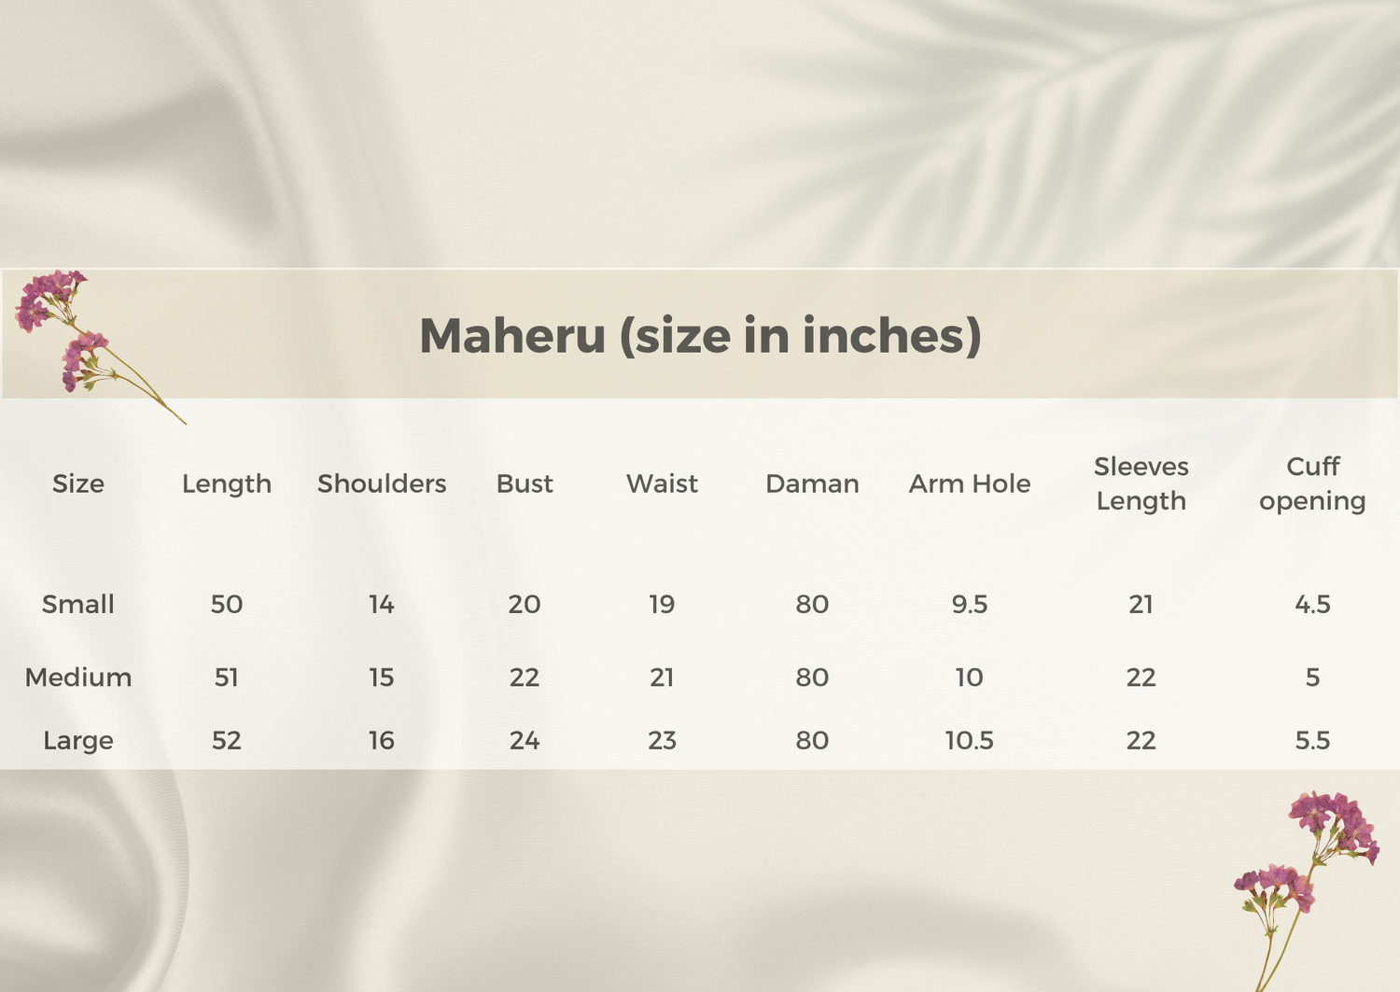Click the Small length value 50

(x=227, y=604)
